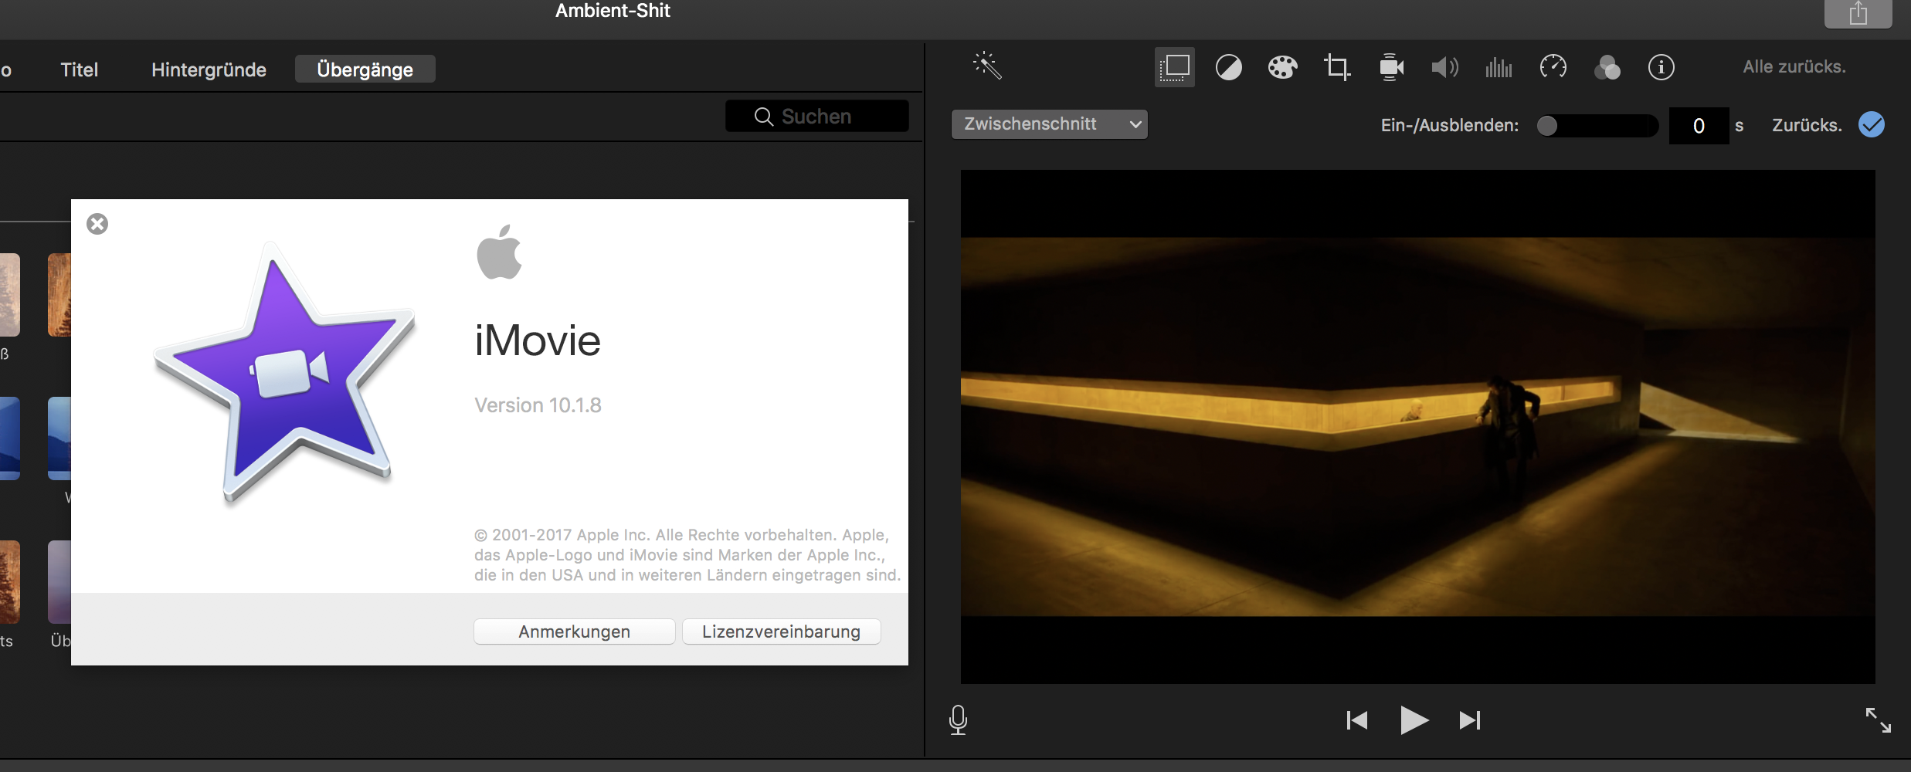Switch to the Hintergründe tab
The image size is (1911, 772).
click(209, 69)
